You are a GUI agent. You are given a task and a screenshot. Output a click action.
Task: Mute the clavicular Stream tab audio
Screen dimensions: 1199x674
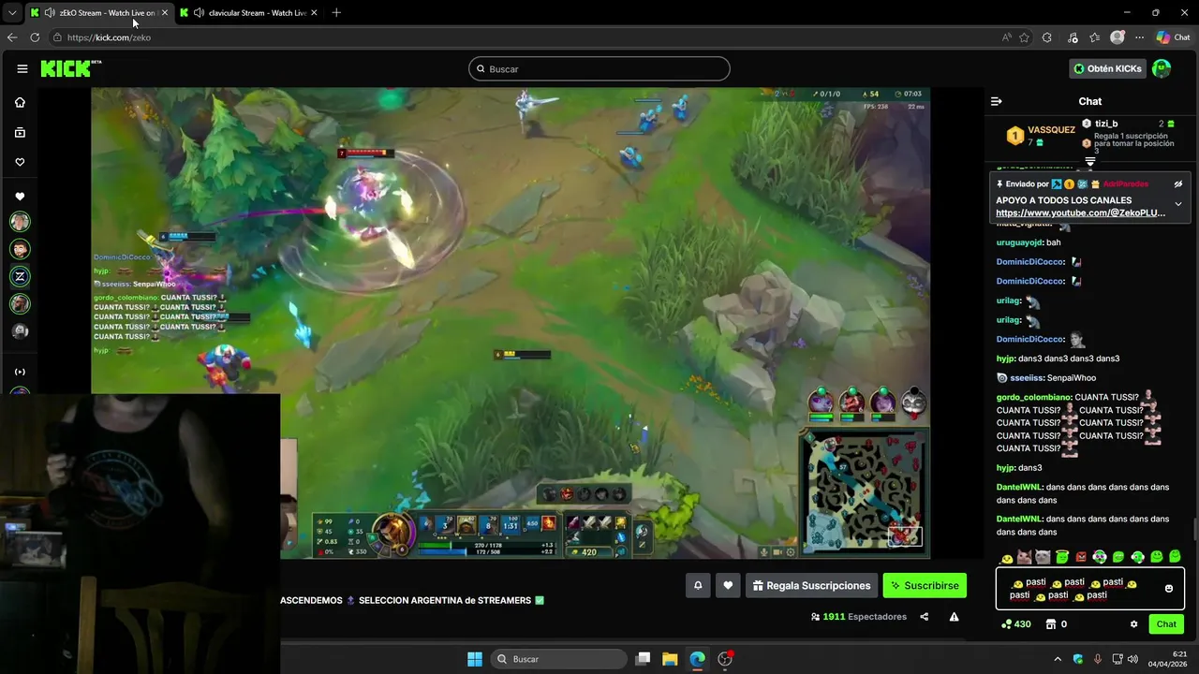[x=199, y=12]
